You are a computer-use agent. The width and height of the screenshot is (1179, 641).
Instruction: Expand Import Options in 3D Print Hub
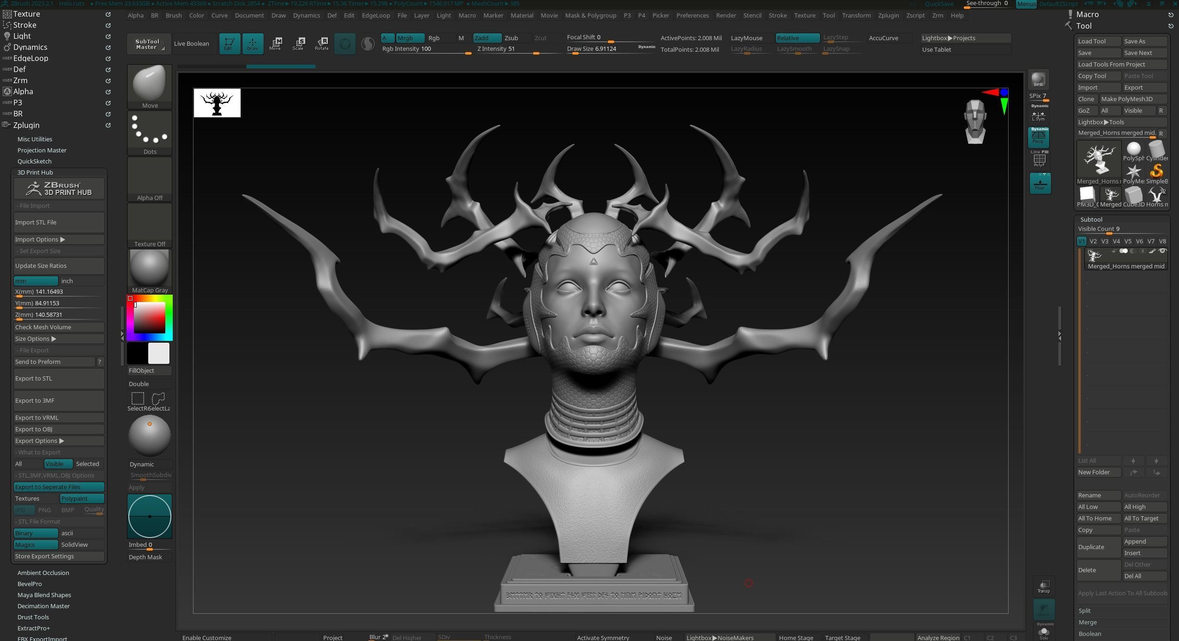click(x=59, y=239)
